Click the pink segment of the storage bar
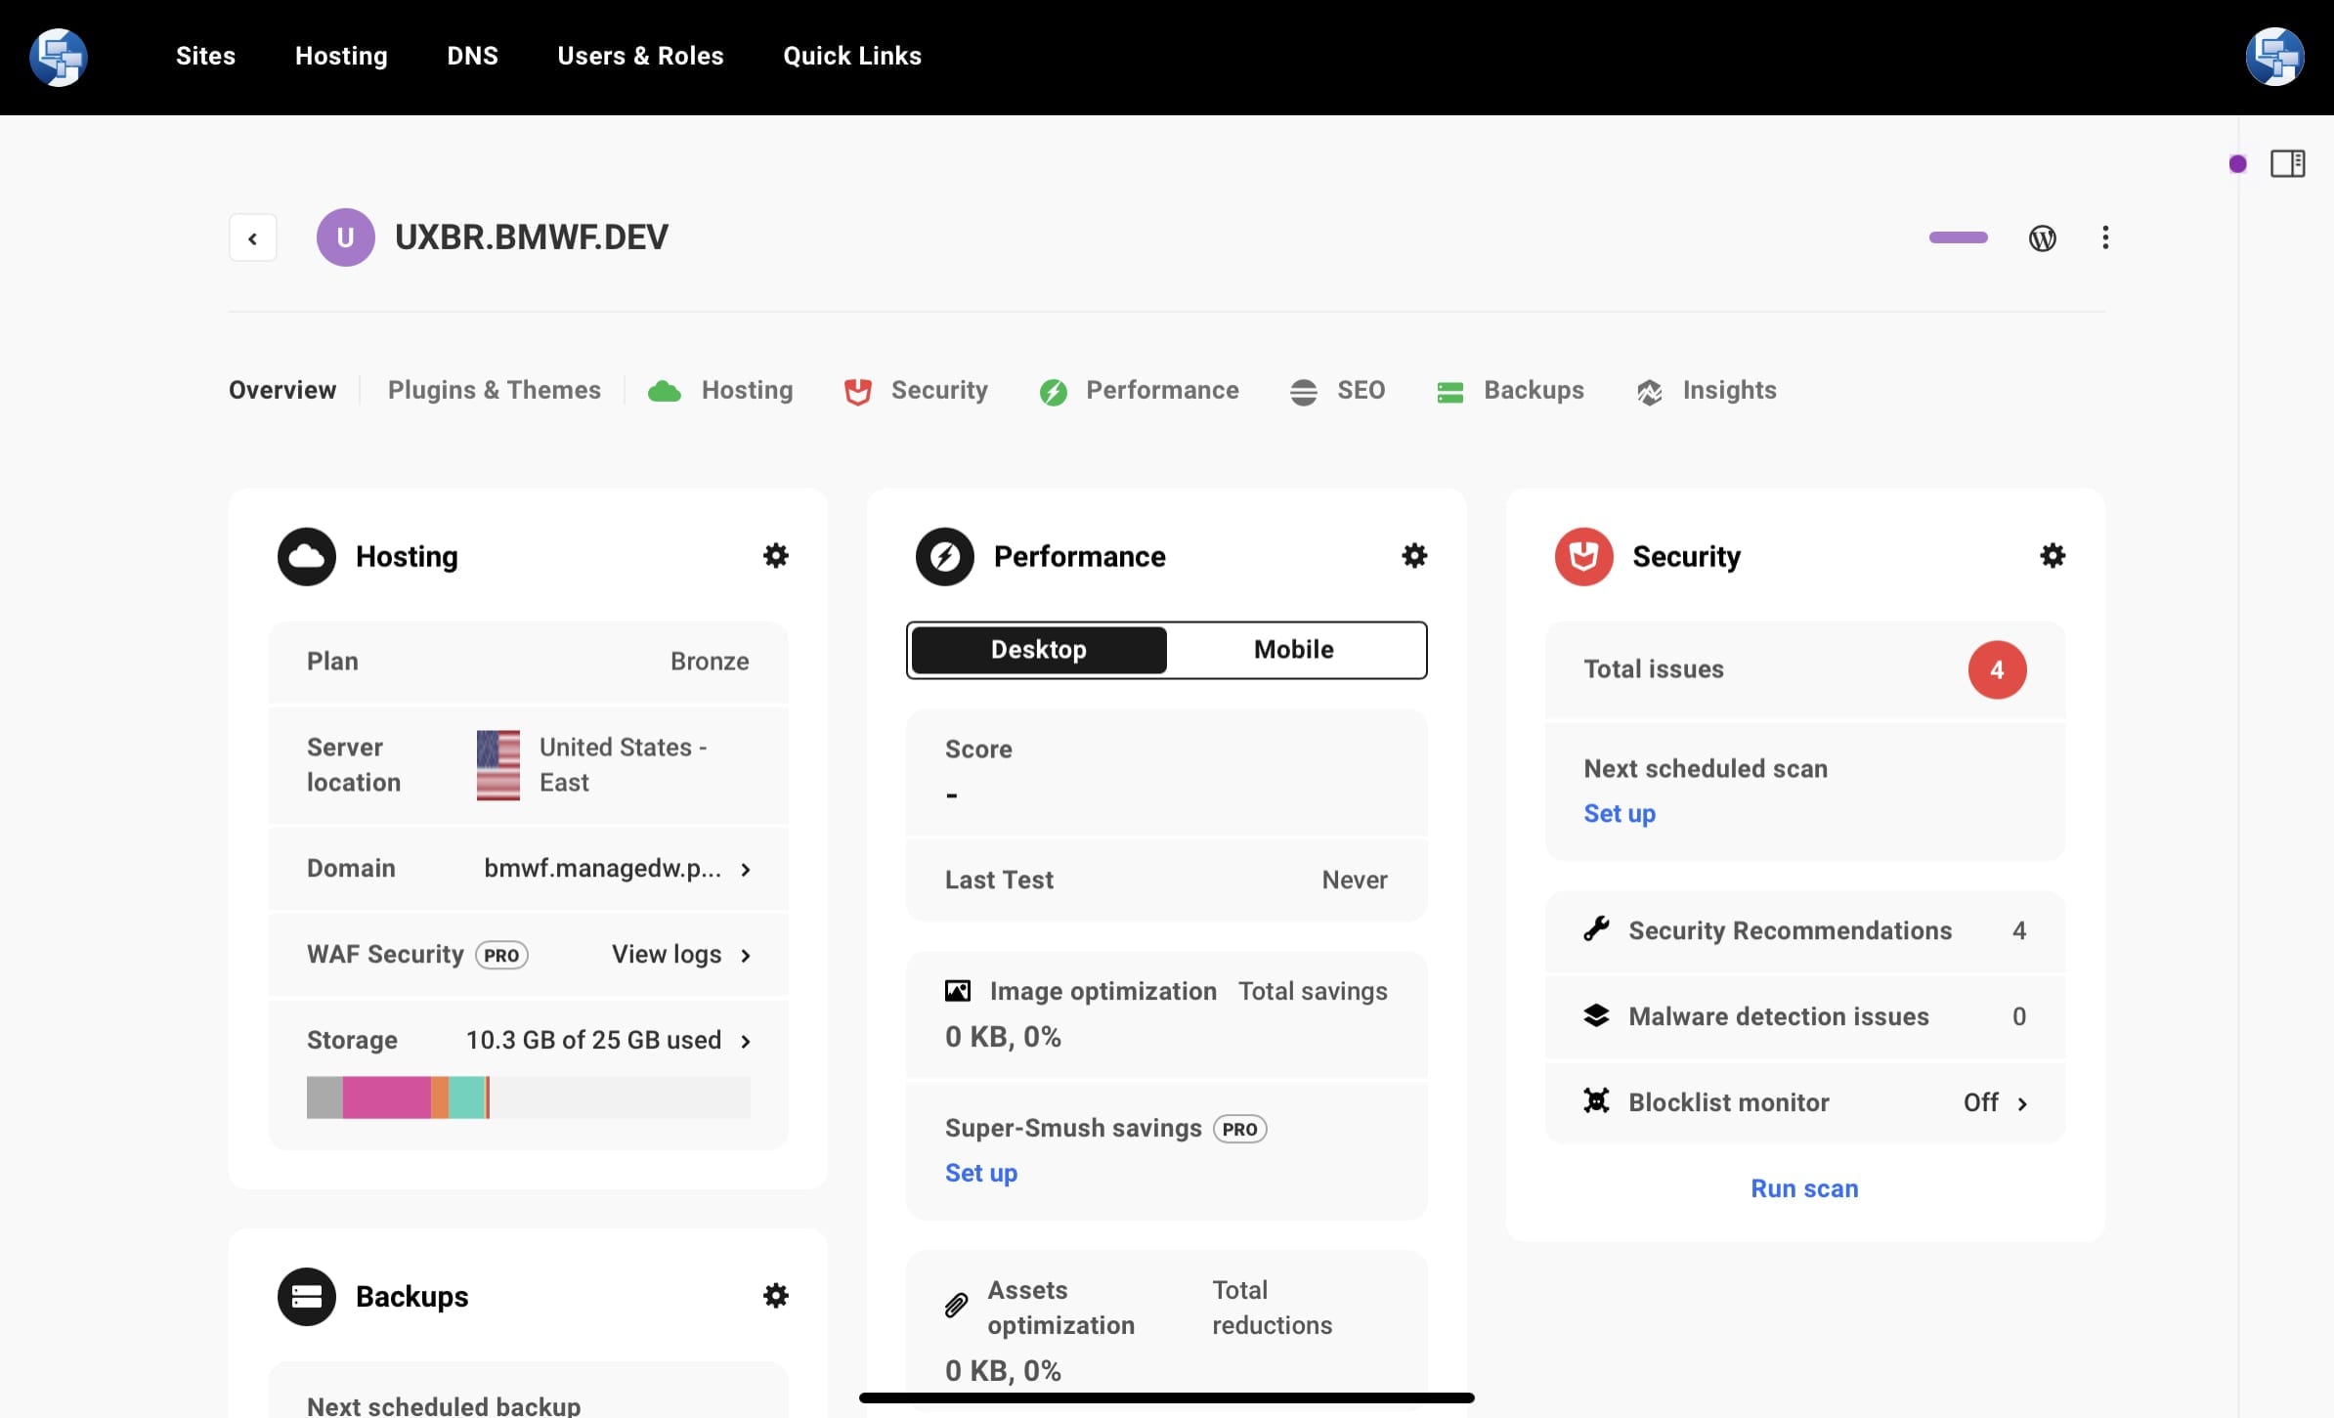Screen dimensions: 2334x1418 point(387,1097)
